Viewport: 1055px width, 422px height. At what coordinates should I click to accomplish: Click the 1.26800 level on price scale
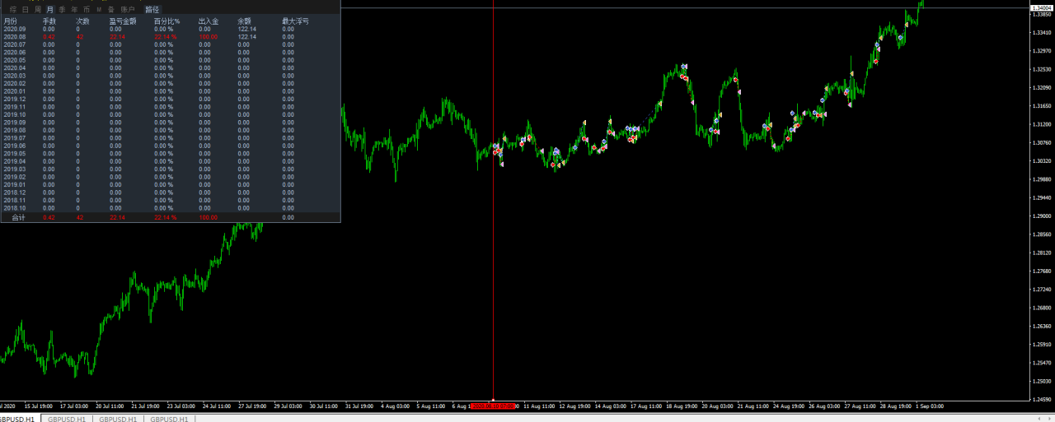click(1042, 308)
